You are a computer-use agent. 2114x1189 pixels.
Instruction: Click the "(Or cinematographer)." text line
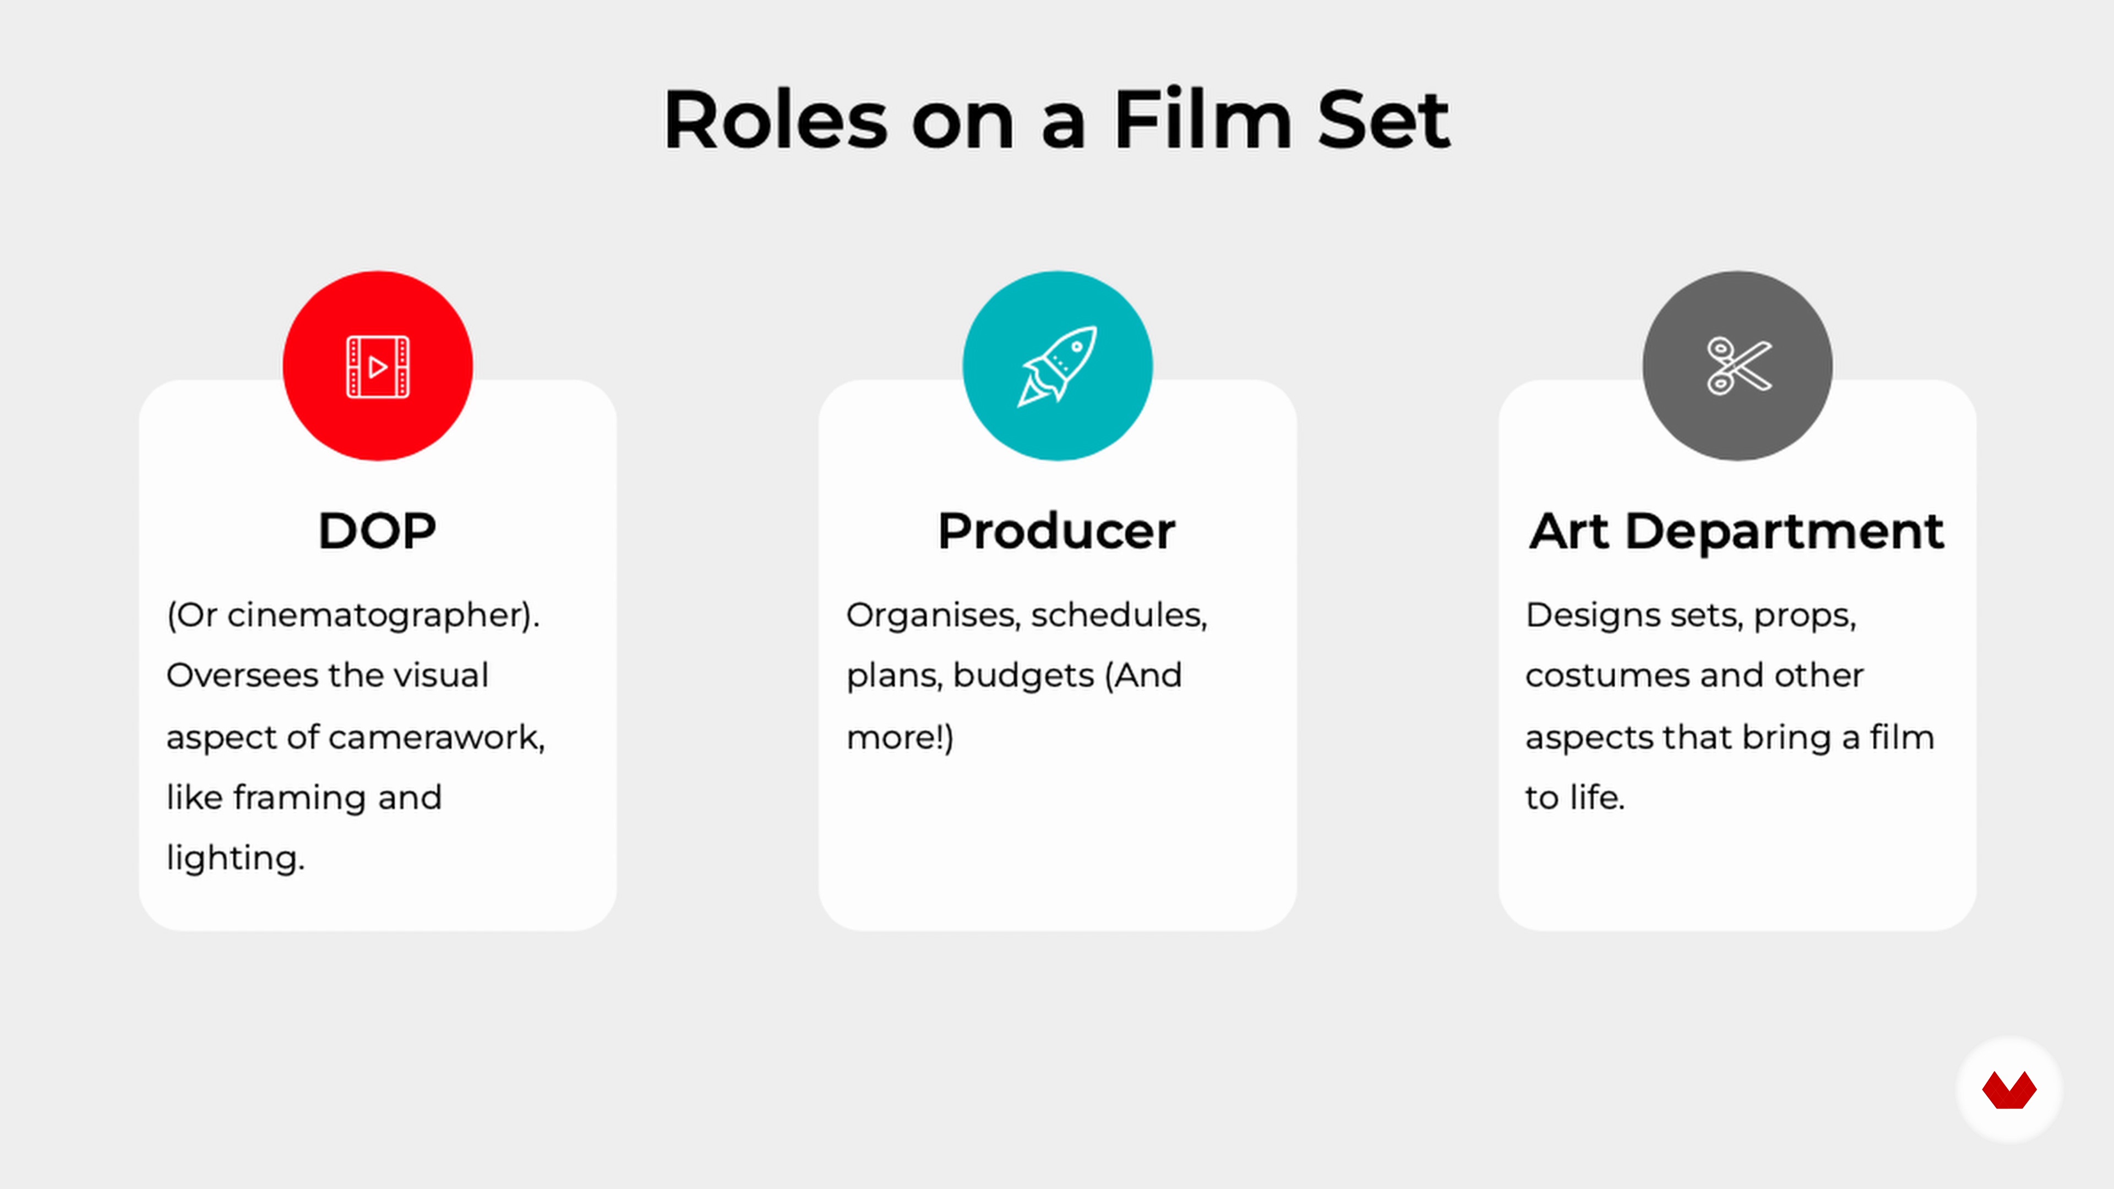(353, 615)
